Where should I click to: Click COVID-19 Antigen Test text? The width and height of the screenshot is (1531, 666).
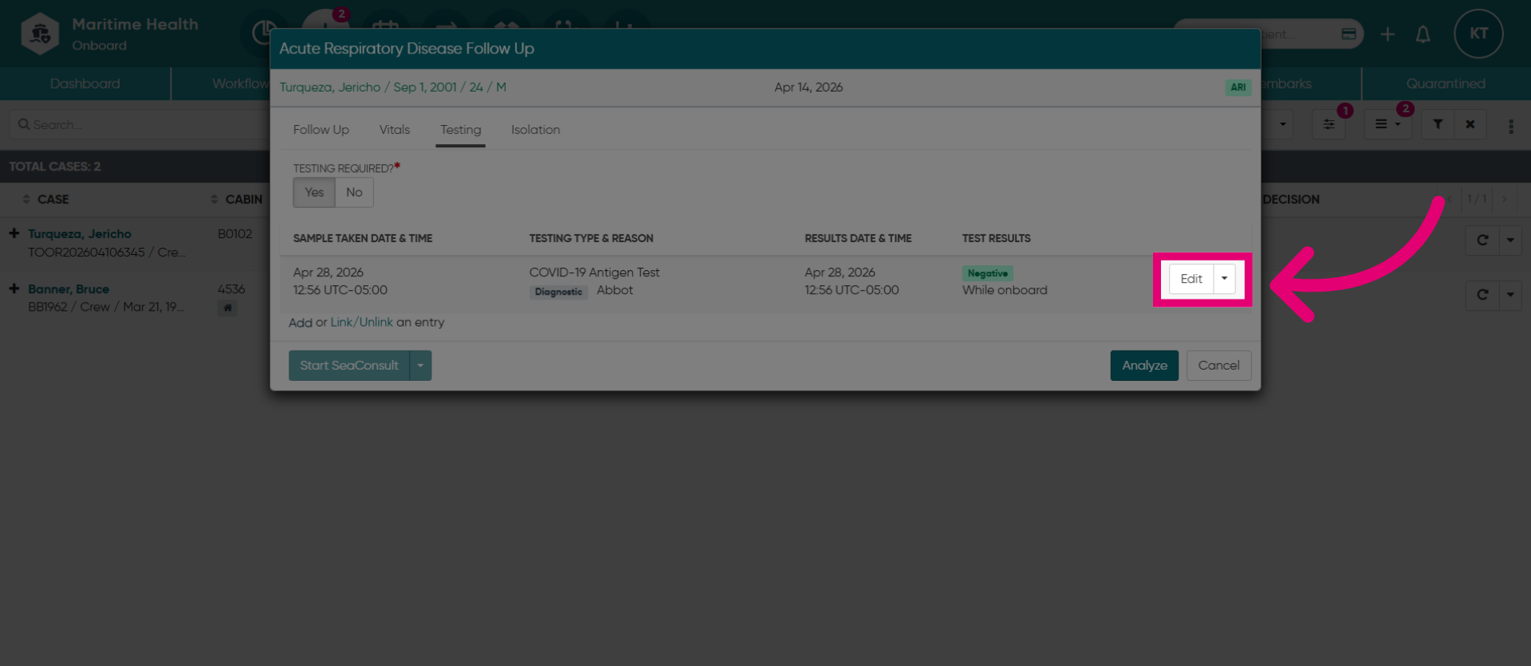594,272
